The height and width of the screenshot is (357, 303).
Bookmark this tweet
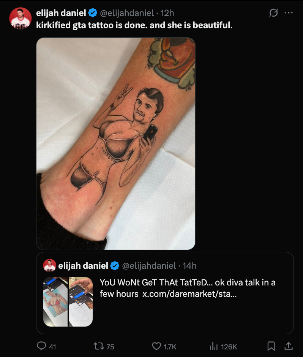click(271, 346)
